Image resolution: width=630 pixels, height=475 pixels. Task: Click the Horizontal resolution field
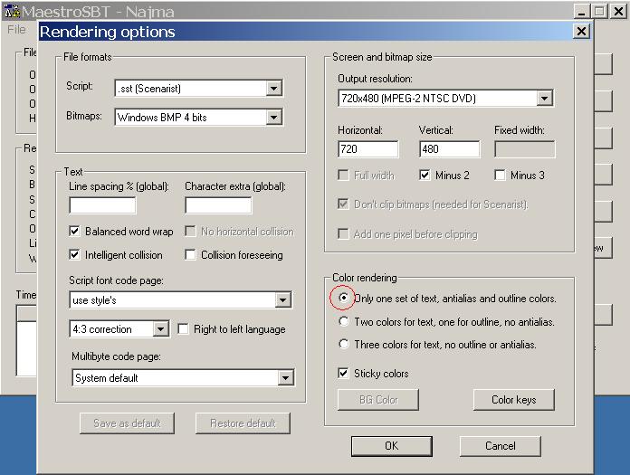367,149
